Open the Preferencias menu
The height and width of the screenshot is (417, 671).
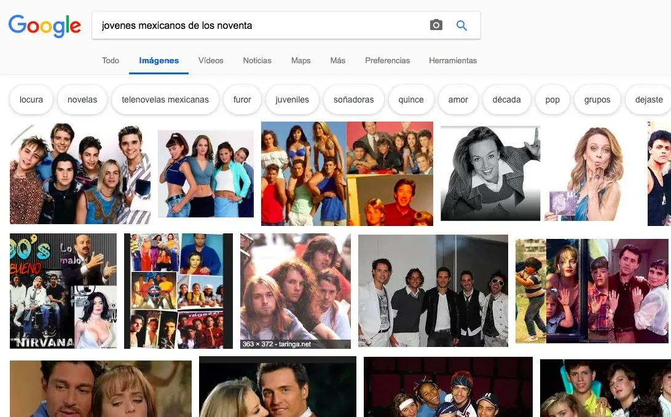point(387,60)
